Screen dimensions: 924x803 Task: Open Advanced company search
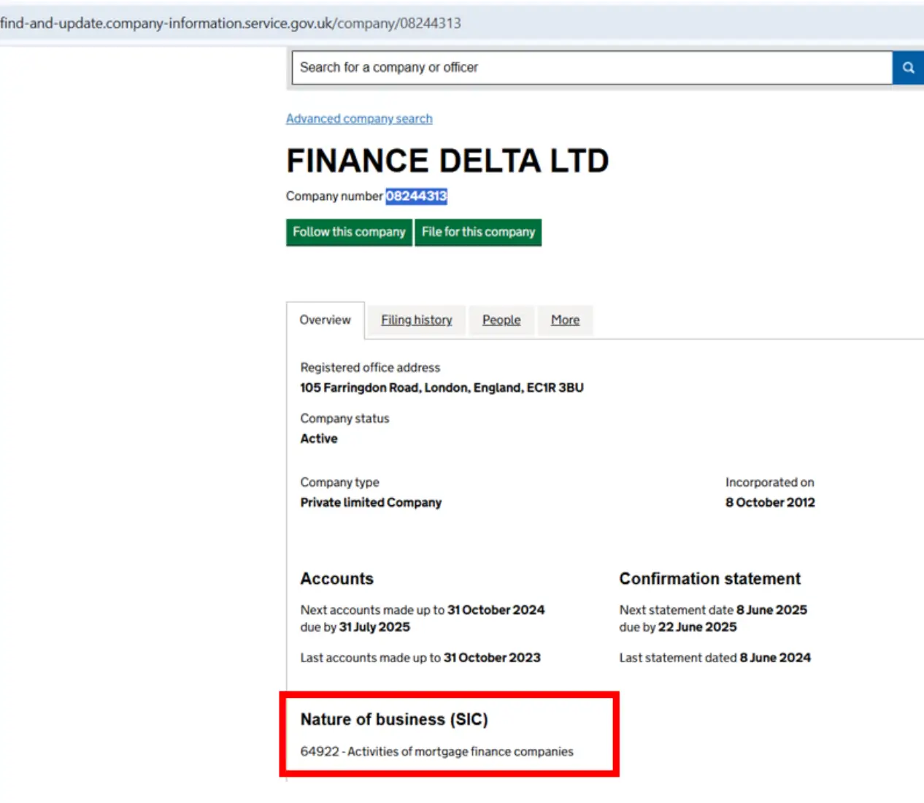pyautogui.click(x=358, y=118)
